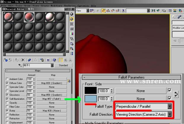Toggle Show End Result icon
The width and height of the screenshot is (184, 124).
[61, 60]
